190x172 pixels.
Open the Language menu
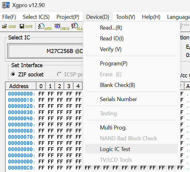178,17
